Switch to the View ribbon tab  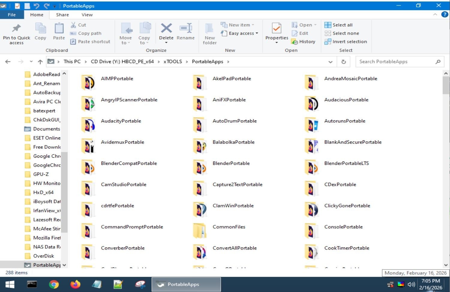coord(87,15)
